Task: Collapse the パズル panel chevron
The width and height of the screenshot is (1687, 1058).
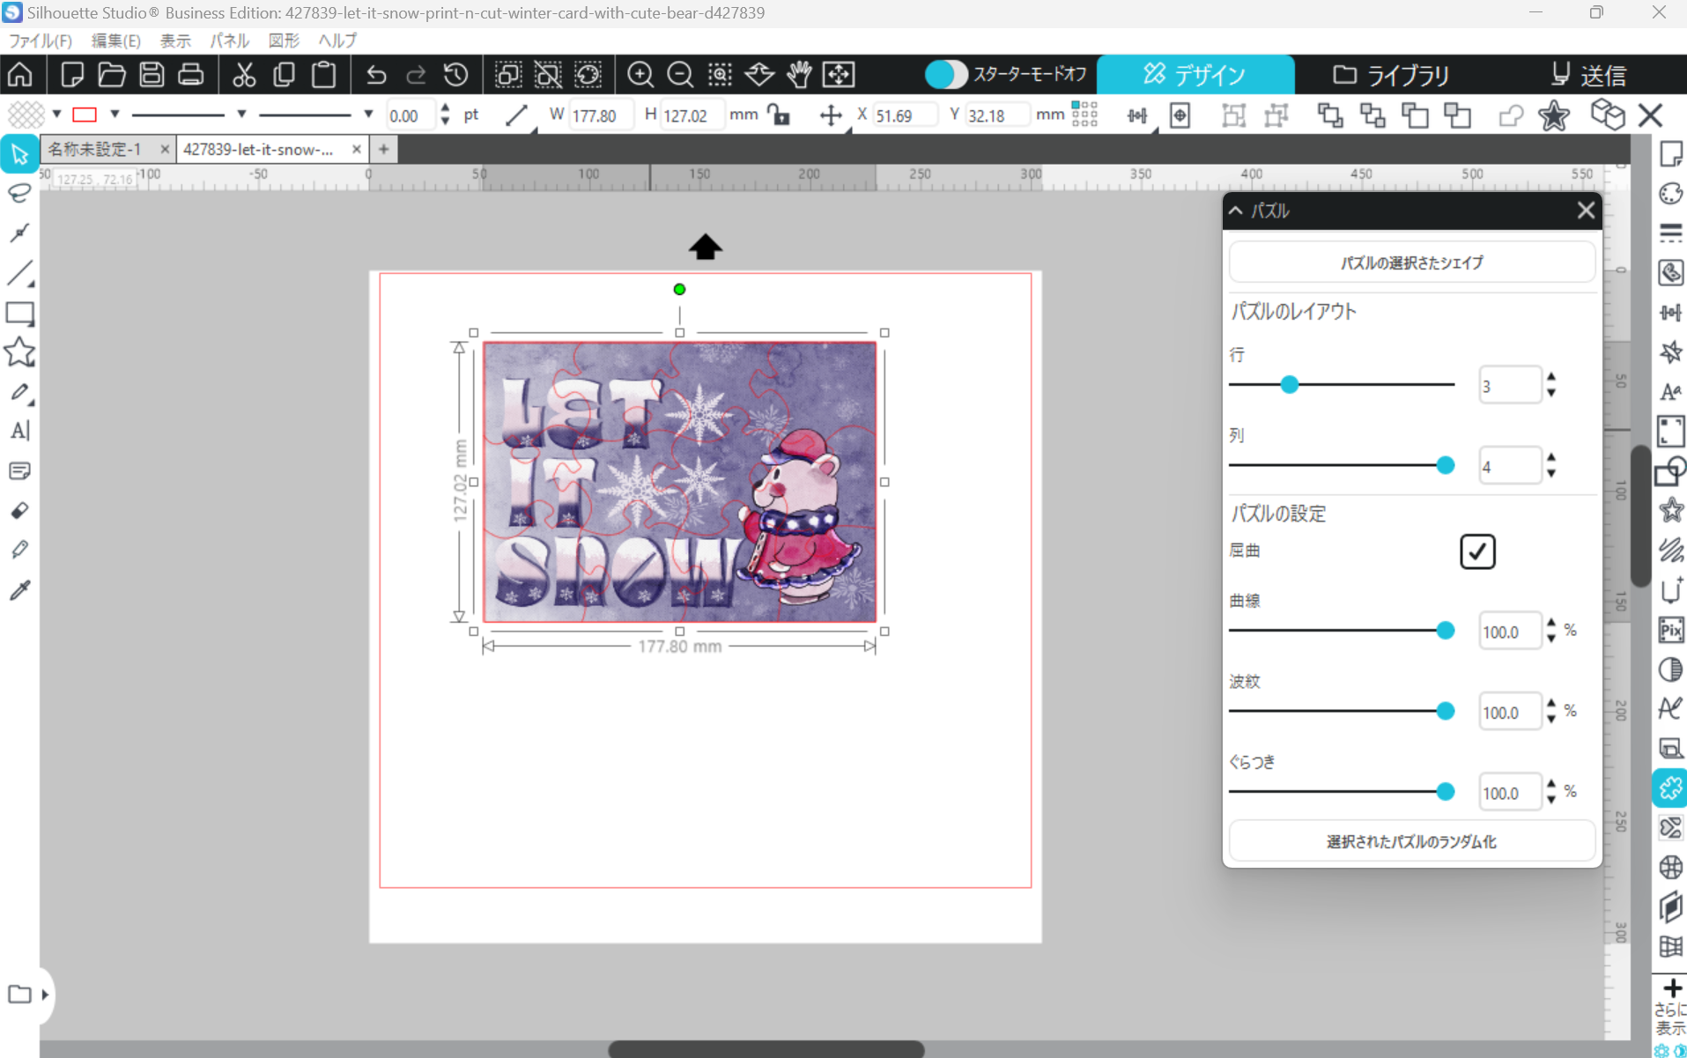Action: (1236, 211)
